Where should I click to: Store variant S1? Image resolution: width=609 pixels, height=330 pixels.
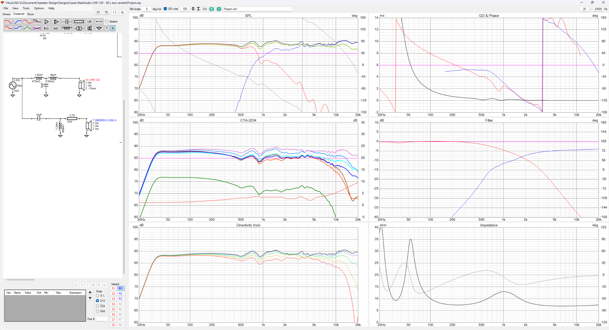tap(113, 288)
